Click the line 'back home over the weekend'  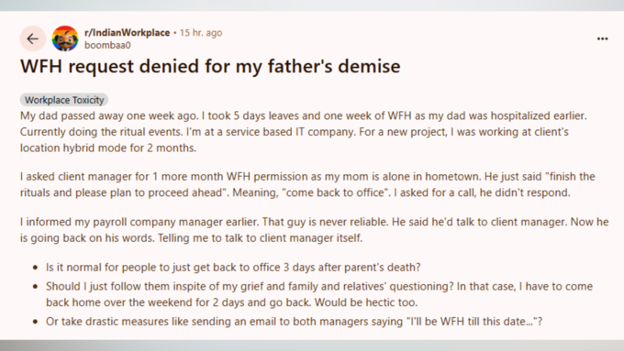click(x=231, y=302)
